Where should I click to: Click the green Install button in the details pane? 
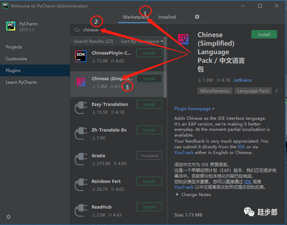point(264,34)
